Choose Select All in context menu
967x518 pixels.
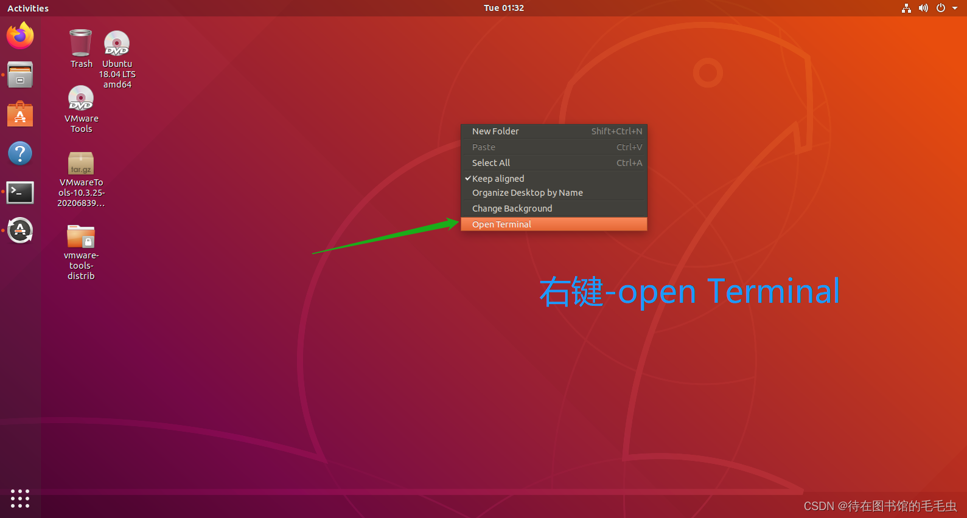[x=554, y=163]
